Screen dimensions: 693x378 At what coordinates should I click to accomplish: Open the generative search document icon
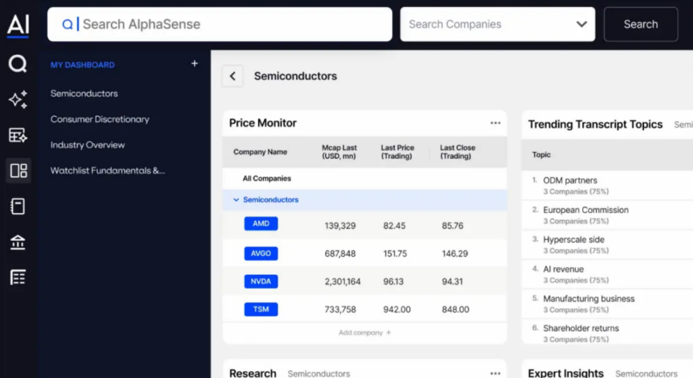[x=18, y=135]
